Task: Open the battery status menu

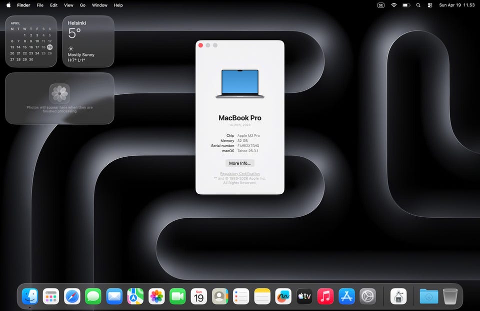Action: pos(406,5)
